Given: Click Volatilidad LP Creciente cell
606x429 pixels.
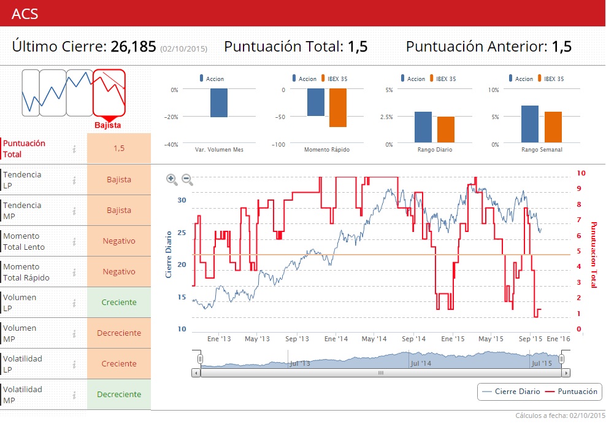Looking at the screenshot, I should point(119,363).
